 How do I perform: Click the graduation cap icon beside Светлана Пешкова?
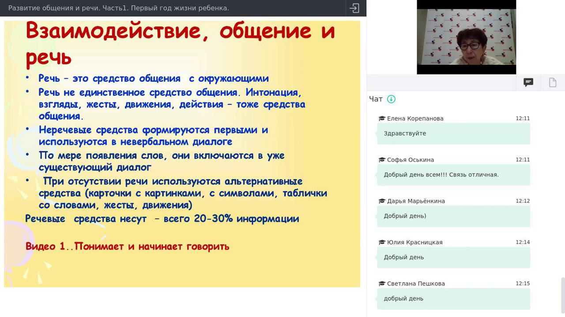[x=382, y=284]
